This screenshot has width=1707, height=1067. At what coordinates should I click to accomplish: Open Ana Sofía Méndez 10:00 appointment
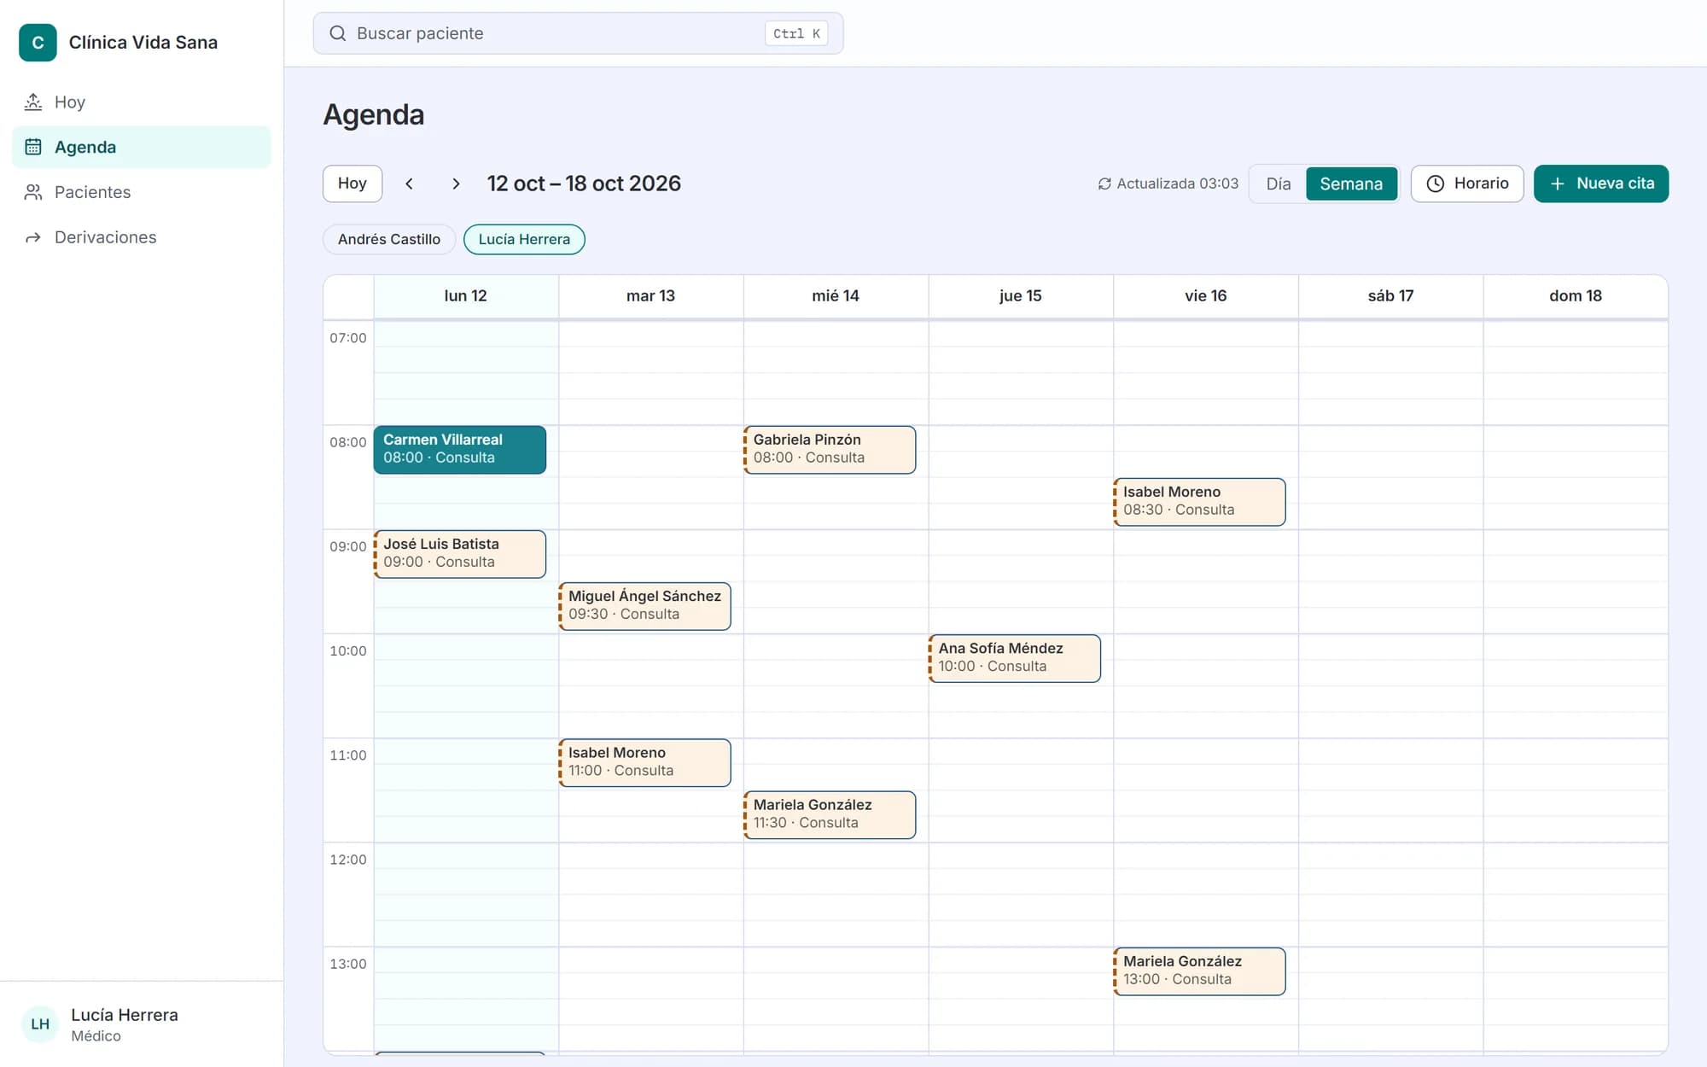(x=1015, y=658)
